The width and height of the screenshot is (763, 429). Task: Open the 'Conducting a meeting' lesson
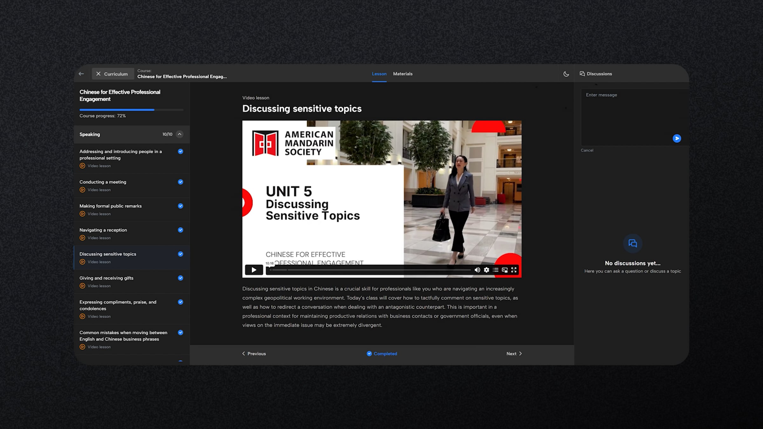pos(132,186)
